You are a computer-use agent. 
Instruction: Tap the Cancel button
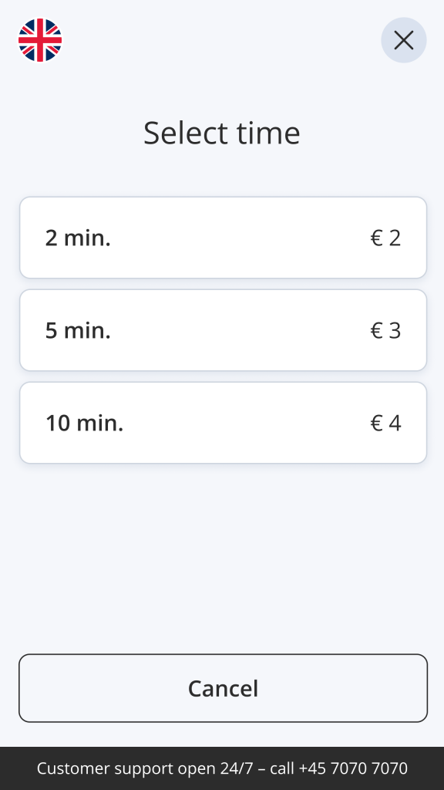pyautogui.click(x=223, y=688)
